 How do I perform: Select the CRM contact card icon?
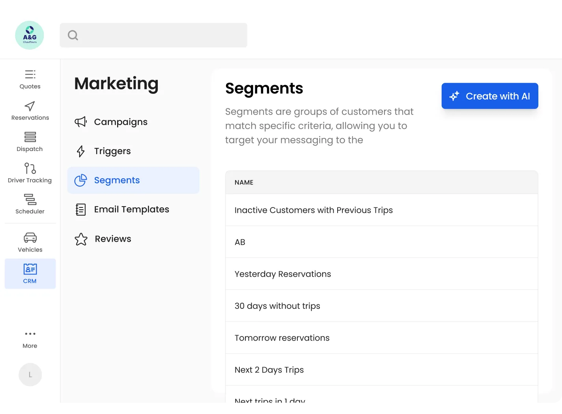[x=30, y=269]
